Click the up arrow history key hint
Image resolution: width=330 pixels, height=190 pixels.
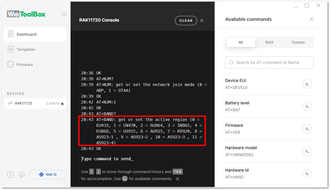click(x=92, y=172)
